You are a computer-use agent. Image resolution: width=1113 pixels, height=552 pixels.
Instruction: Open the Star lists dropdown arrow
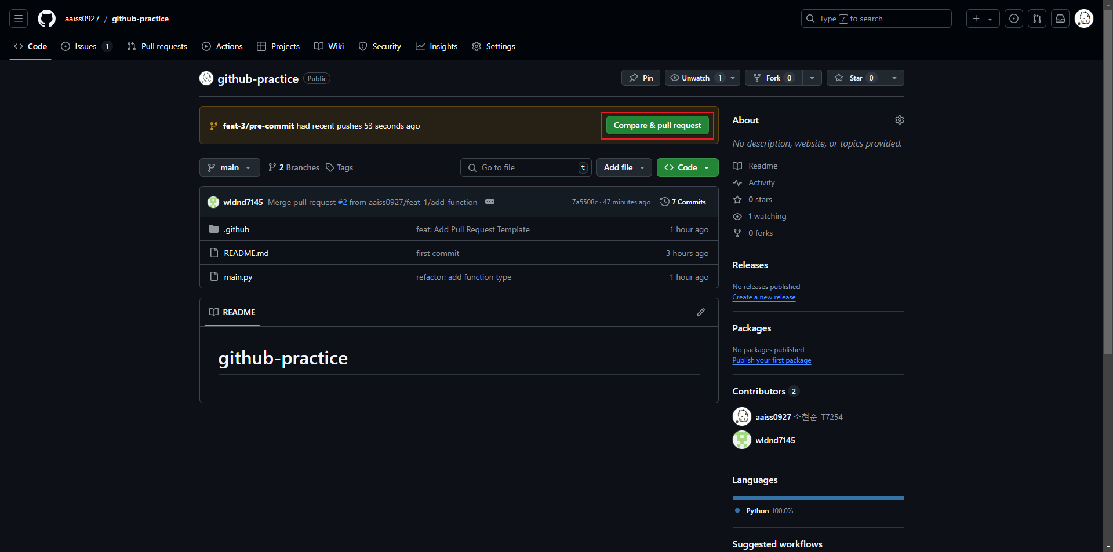(x=894, y=78)
